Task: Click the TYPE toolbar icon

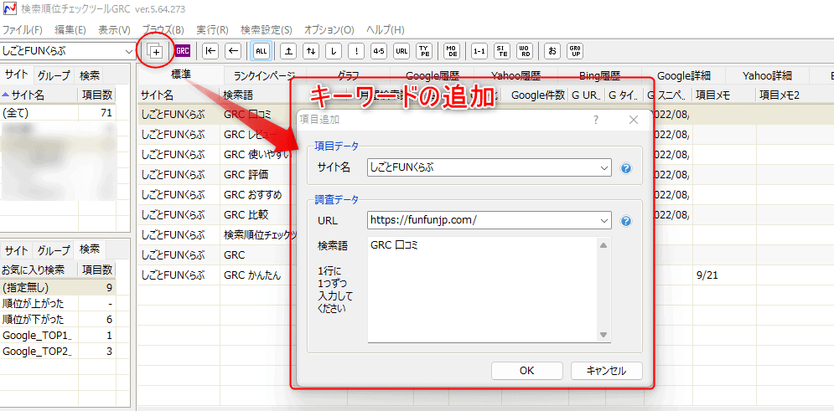Action: click(424, 51)
